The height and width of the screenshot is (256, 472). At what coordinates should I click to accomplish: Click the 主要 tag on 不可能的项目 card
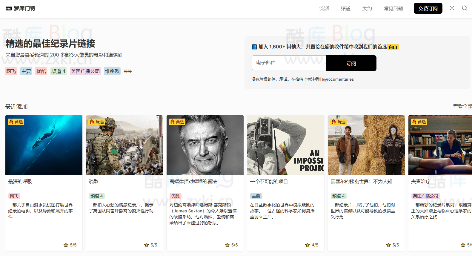[256, 196]
